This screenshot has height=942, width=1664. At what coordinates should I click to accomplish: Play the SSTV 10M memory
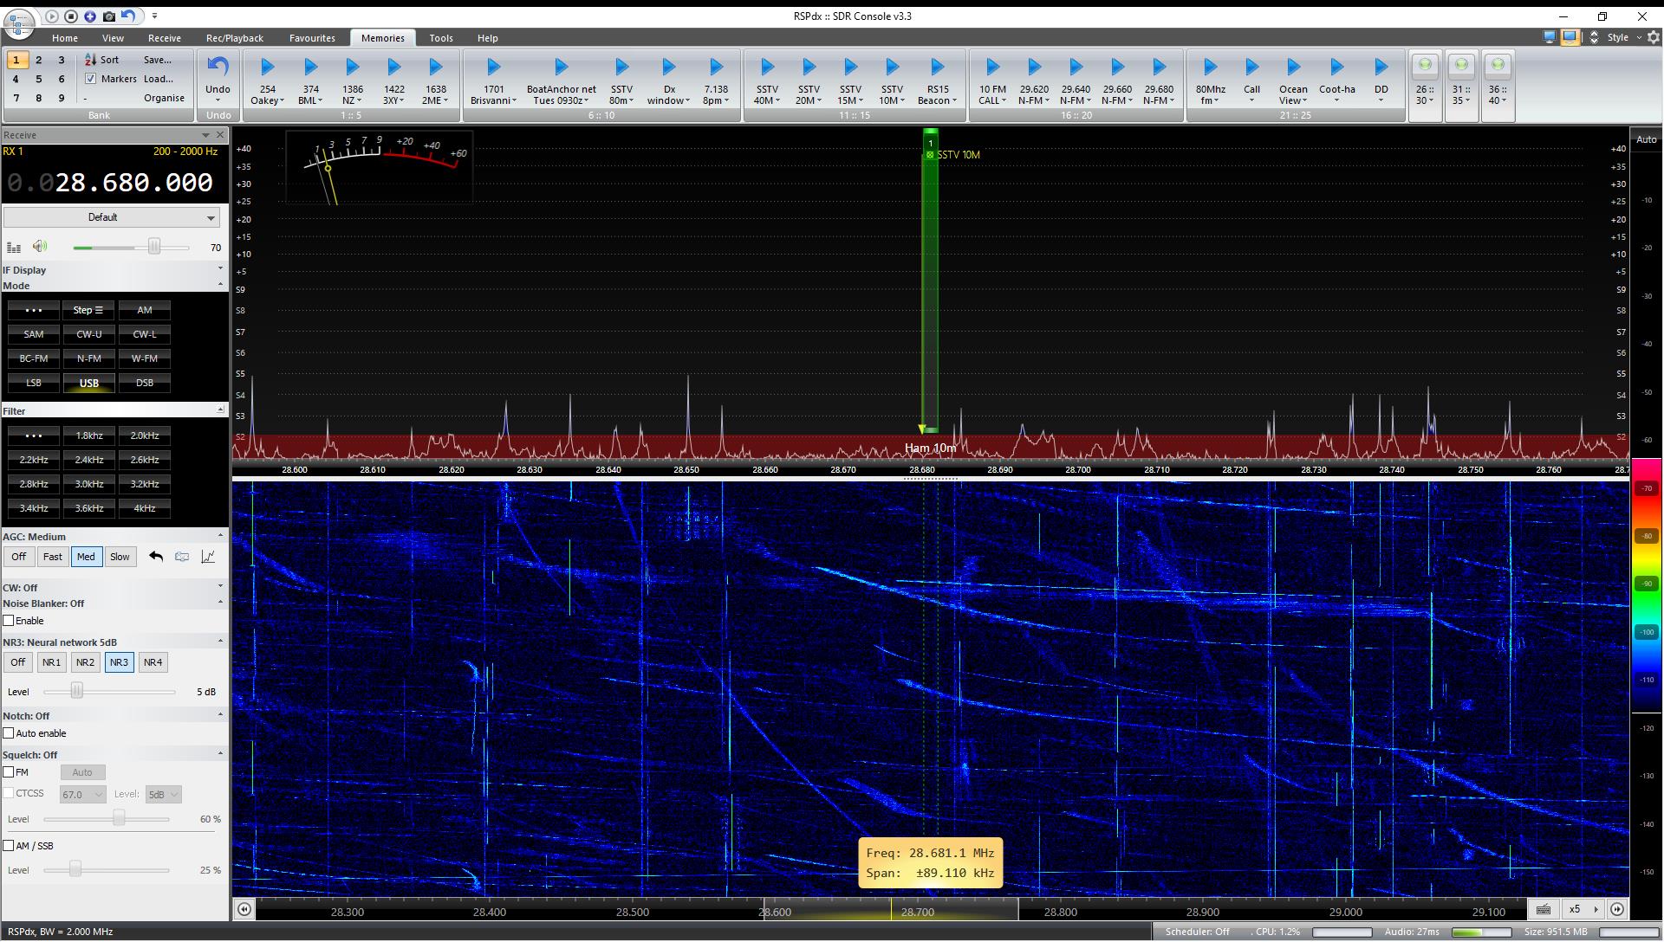(892, 68)
